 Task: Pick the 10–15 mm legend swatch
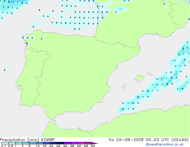[40, 143]
